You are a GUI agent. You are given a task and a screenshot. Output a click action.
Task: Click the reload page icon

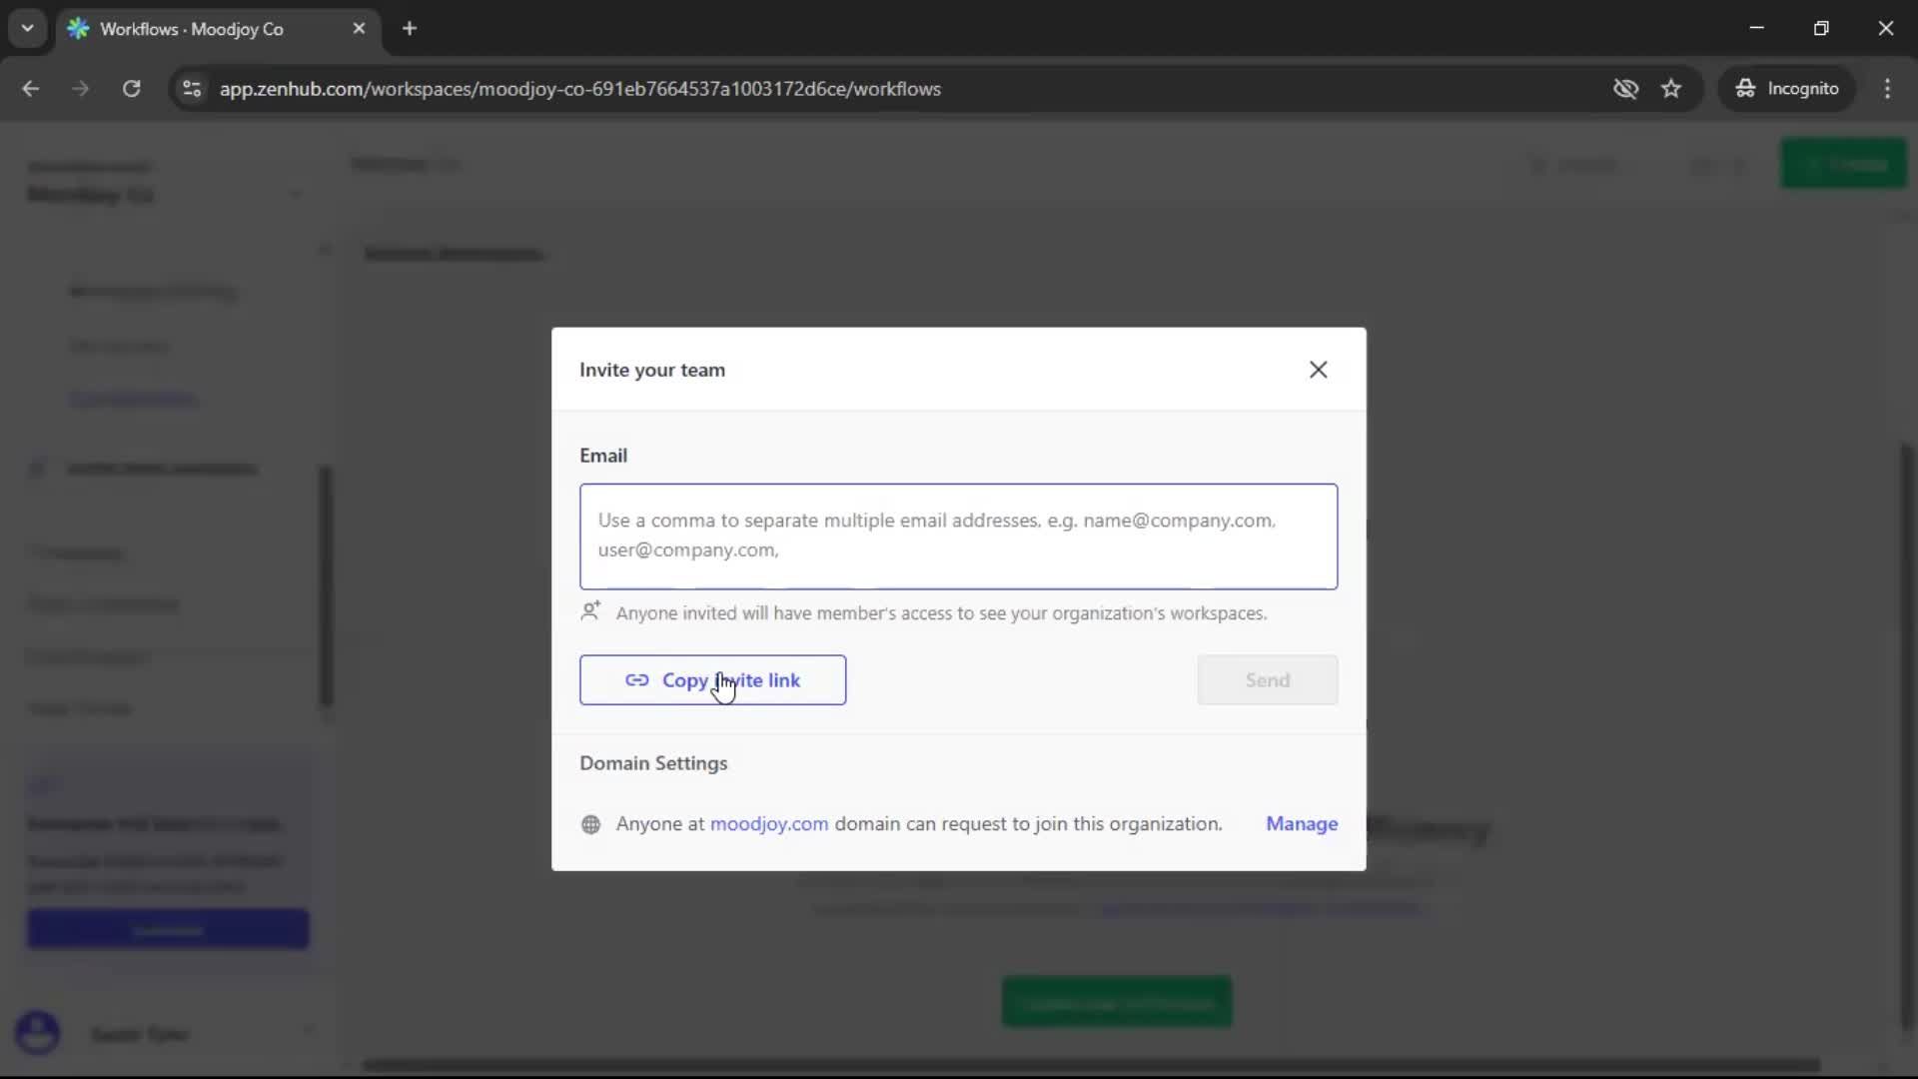pos(131,89)
